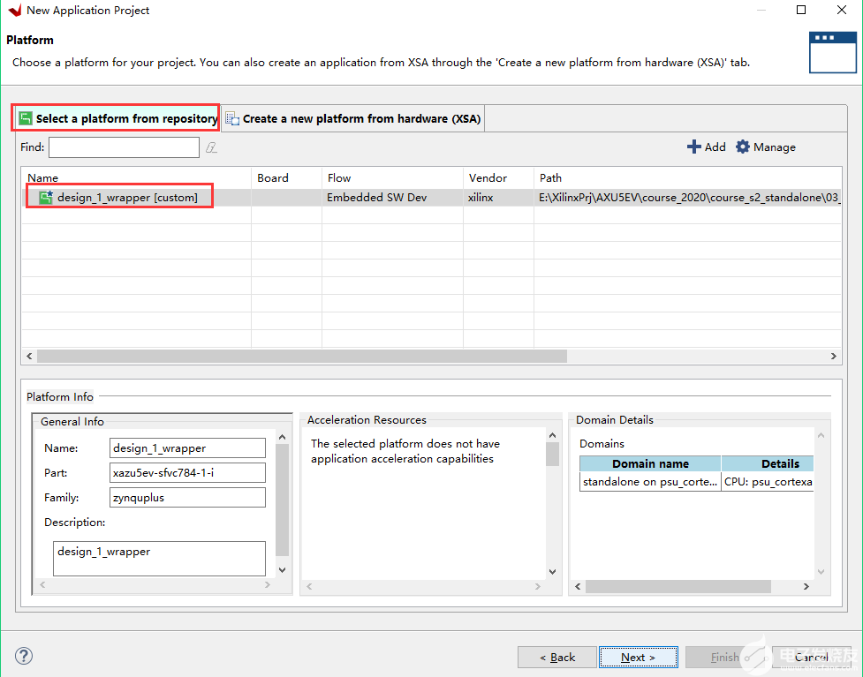Select the standalone on psu_corte... domain row
The height and width of the screenshot is (677, 863).
(696, 482)
